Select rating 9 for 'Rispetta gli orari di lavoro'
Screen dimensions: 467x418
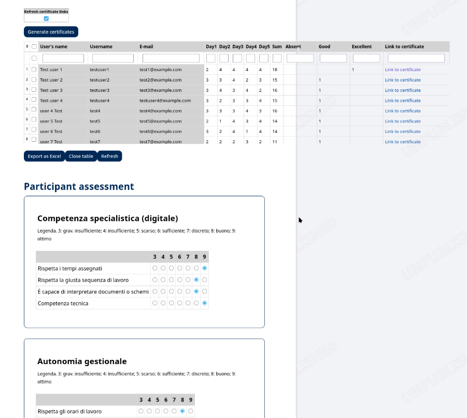coord(191,411)
